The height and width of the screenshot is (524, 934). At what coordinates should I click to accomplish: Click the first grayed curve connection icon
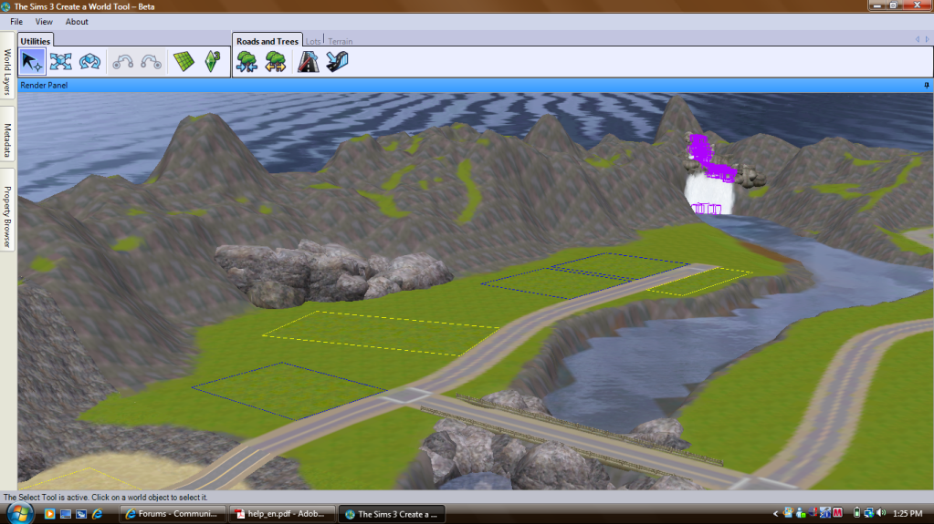click(122, 62)
